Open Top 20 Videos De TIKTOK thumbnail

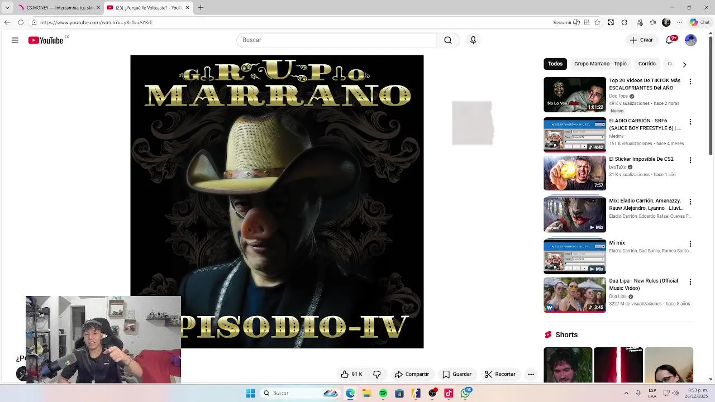coord(575,94)
